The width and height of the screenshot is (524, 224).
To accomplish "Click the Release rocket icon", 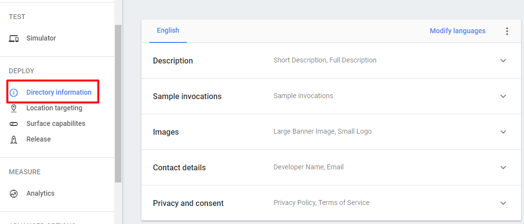I will click(14, 140).
